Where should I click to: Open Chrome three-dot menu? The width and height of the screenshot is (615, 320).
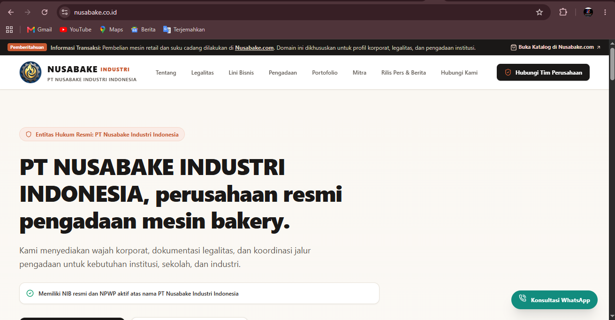605,12
